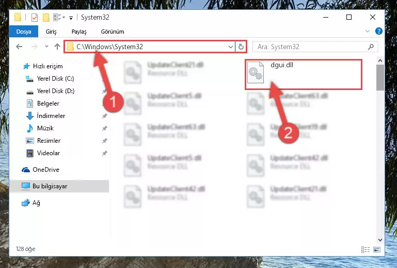This screenshot has width=397, height=268.
Task: Open the Help question mark icon
Action: [x=379, y=31]
